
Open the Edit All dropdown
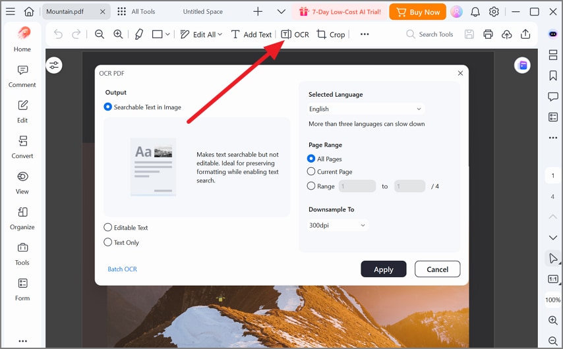[x=201, y=34]
